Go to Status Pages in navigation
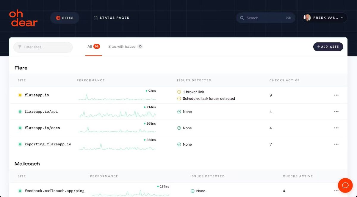This screenshot has width=357, height=197. (x=111, y=18)
